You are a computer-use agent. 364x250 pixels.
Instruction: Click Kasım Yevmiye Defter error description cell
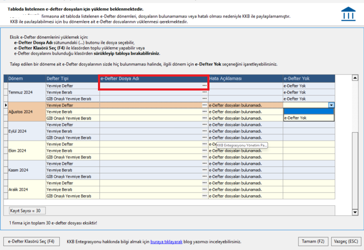[246, 164]
